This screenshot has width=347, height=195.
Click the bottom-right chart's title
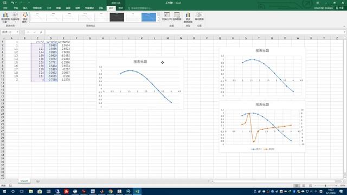262,105
